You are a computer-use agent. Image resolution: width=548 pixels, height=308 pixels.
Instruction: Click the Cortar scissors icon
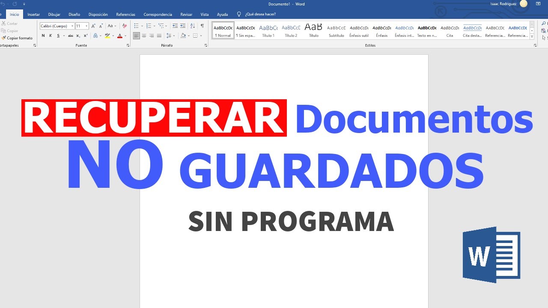3,24
